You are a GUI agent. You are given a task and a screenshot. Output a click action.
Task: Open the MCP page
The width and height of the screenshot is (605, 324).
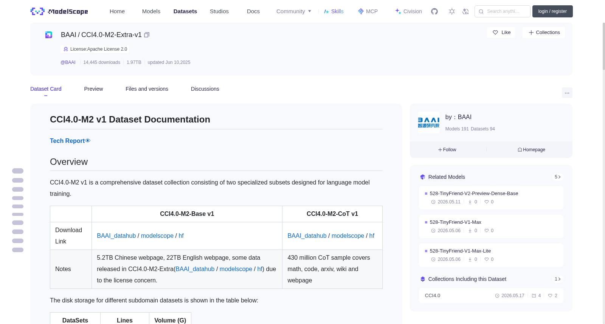coord(368,11)
